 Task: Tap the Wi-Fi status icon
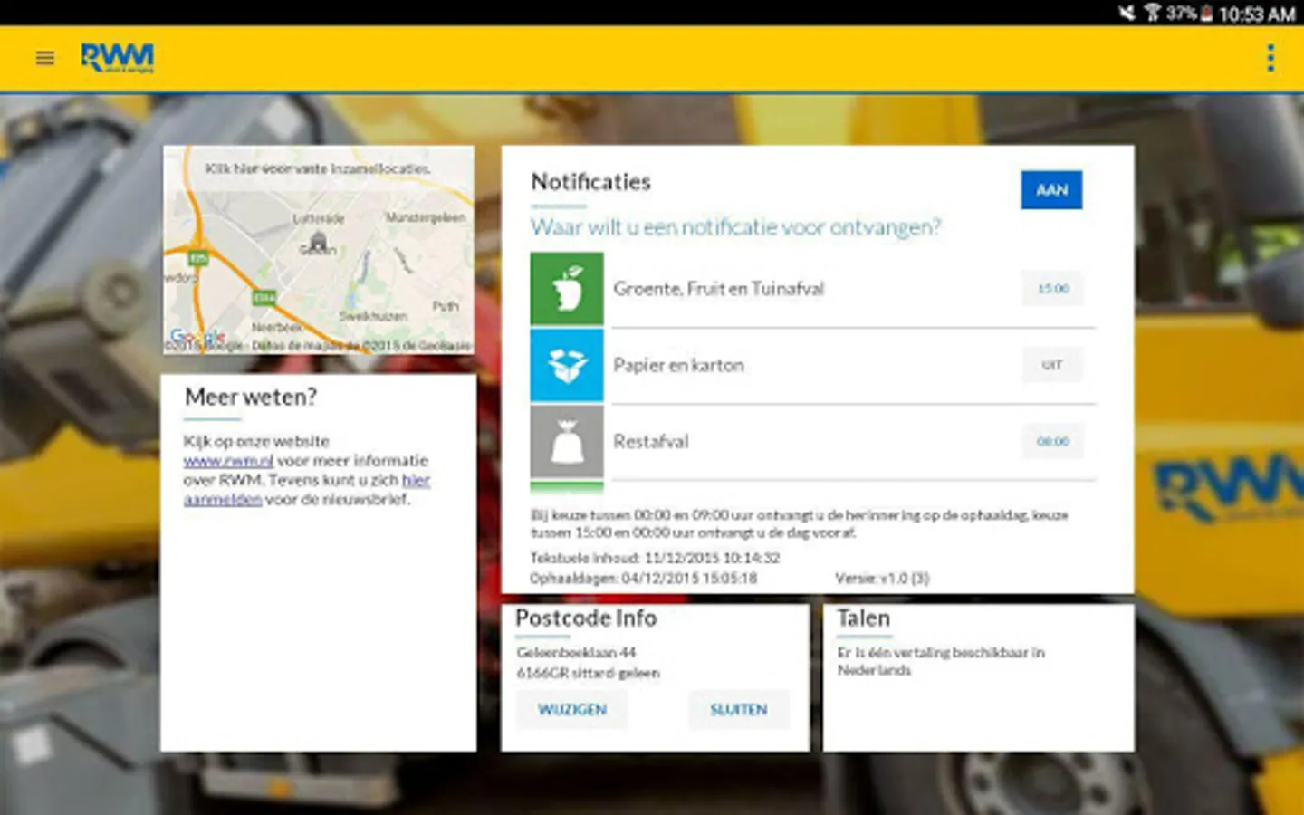click(x=1151, y=13)
